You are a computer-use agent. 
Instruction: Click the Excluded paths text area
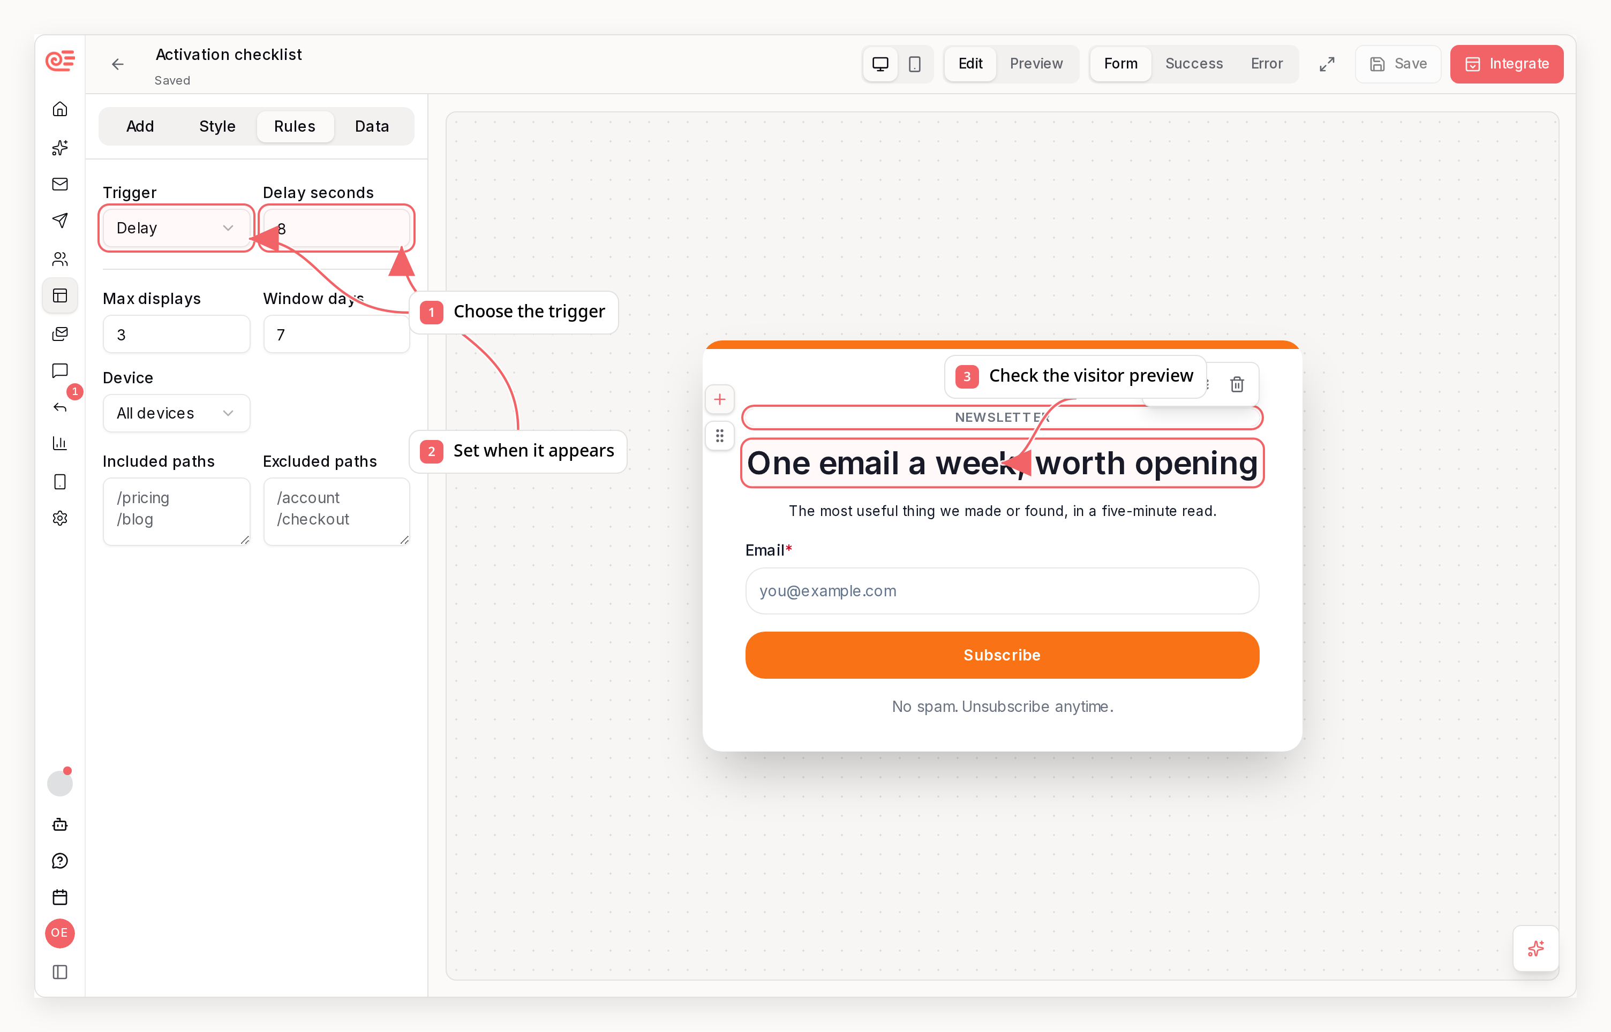pyautogui.click(x=336, y=511)
